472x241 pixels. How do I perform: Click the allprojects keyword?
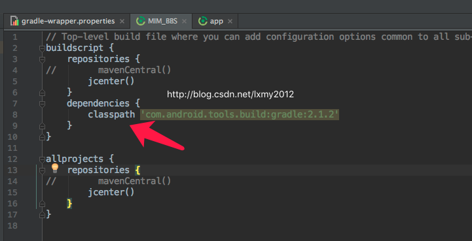pos(75,159)
